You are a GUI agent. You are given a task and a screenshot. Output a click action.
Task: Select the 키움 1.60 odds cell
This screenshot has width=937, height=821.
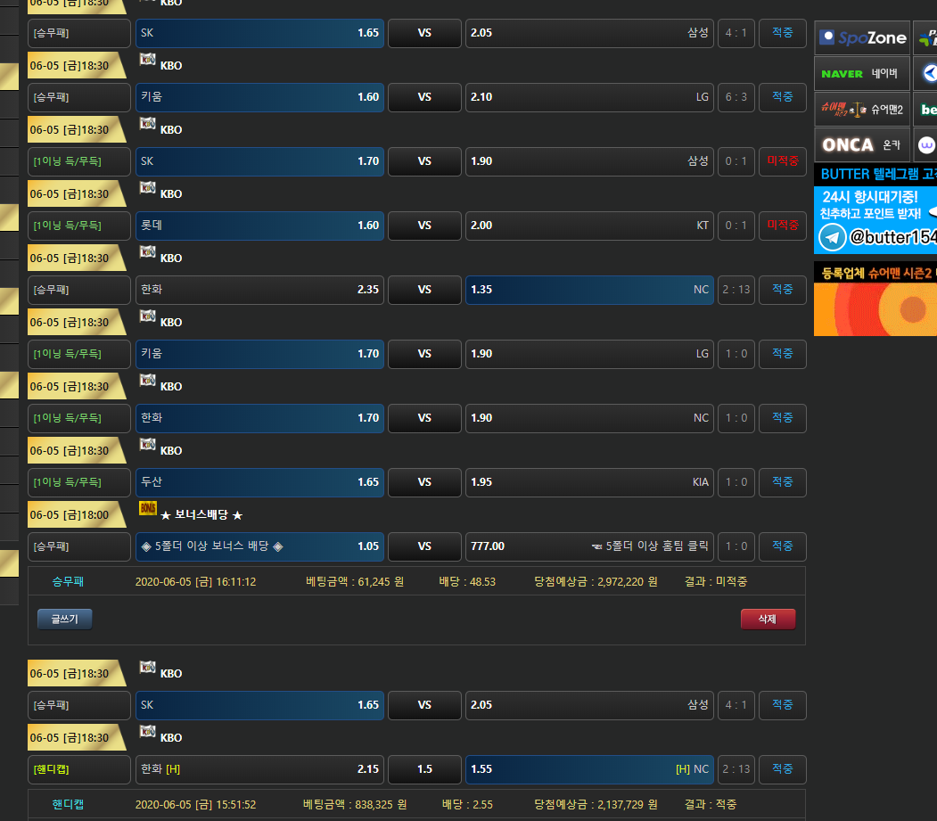(259, 97)
